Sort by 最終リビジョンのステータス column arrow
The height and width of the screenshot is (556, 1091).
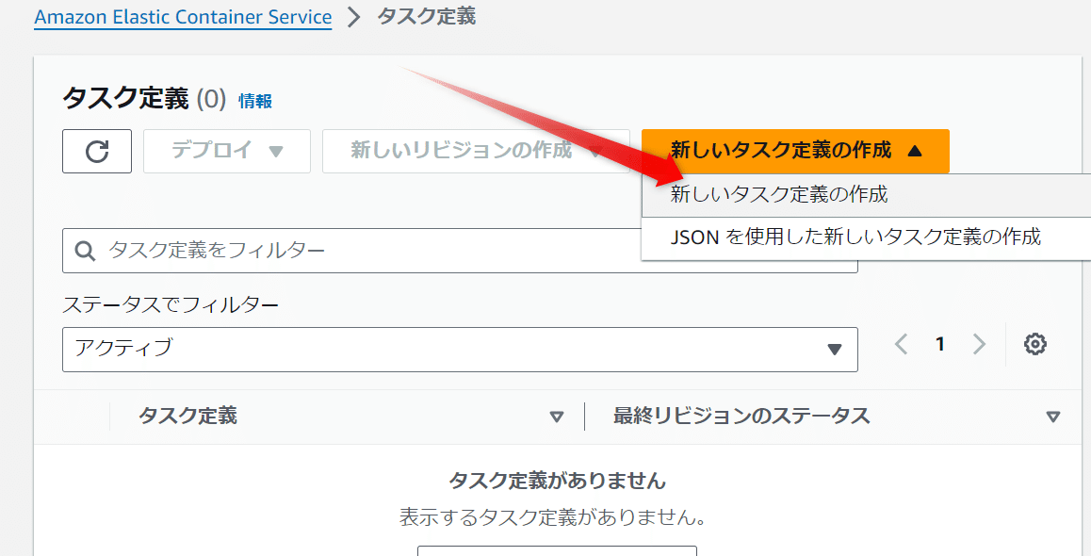coord(1052,417)
